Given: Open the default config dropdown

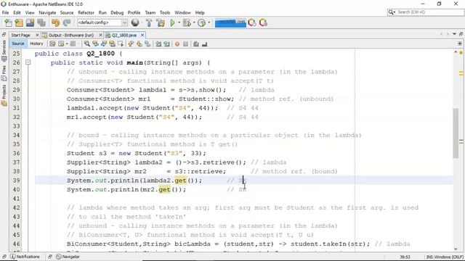Looking at the screenshot, I should [x=124, y=22].
